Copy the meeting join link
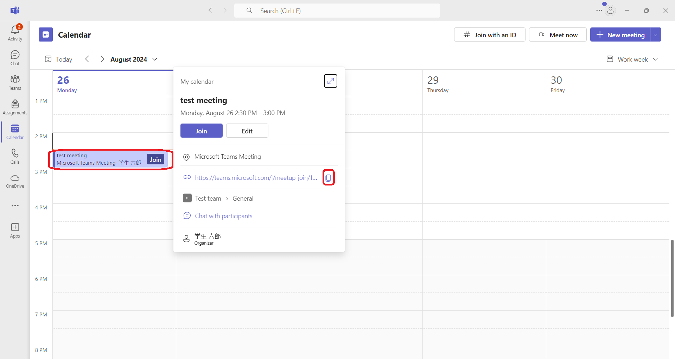 (x=329, y=178)
